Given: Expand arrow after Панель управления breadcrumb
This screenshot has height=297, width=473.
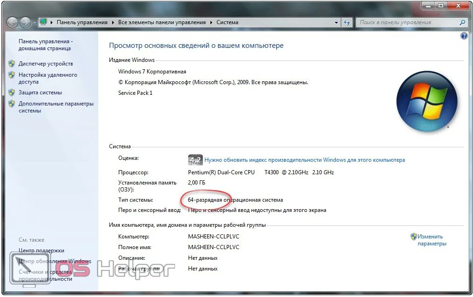Looking at the screenshot, I should (x=113, y=22).
